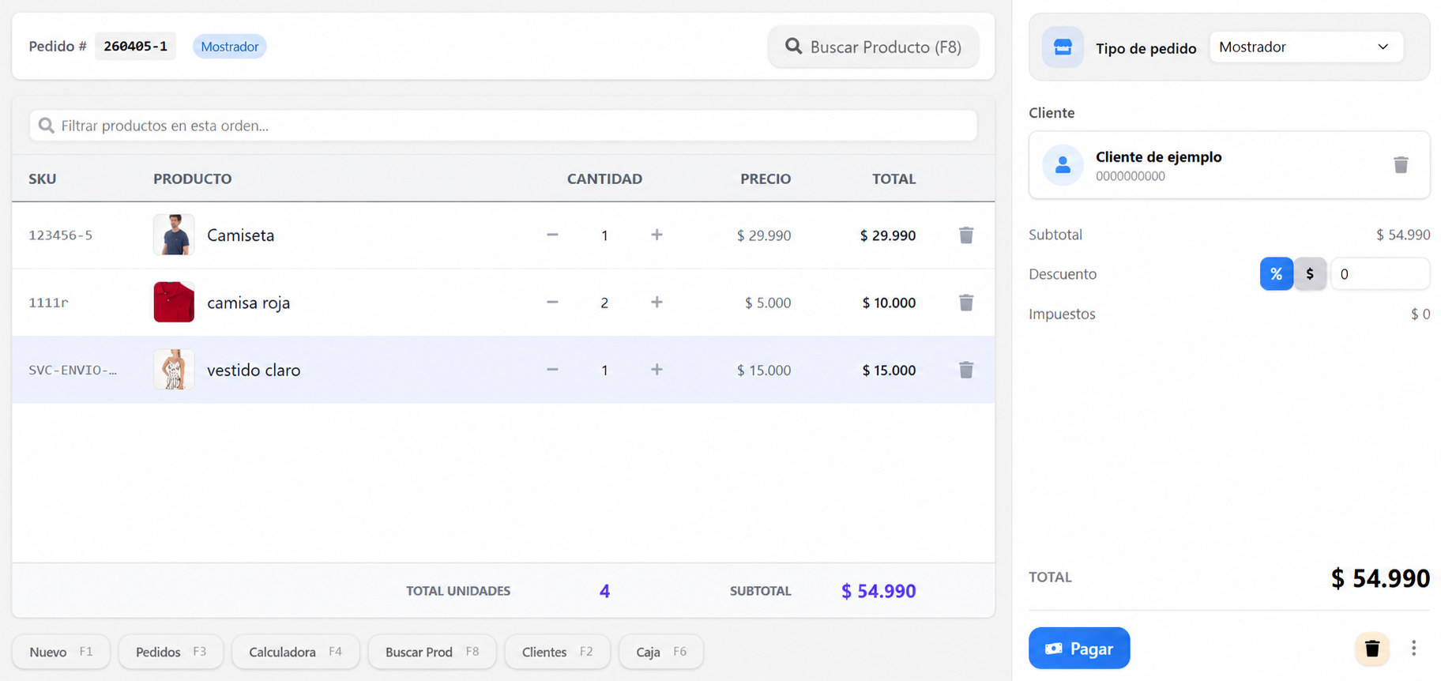This screenshot has height=681, width=1441.
Task: Click the PRODUCTO column header
Action: pyautogui.click(x=192, y=179)
